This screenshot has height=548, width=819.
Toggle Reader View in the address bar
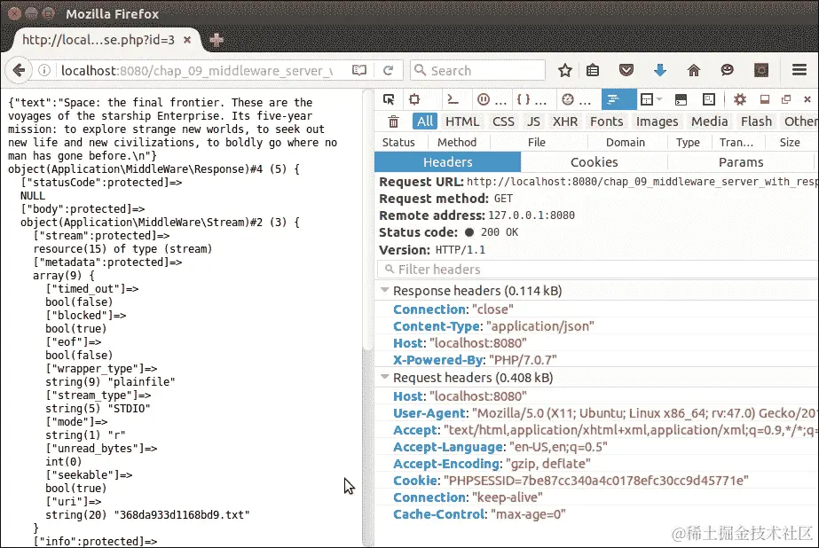[359, 70]
